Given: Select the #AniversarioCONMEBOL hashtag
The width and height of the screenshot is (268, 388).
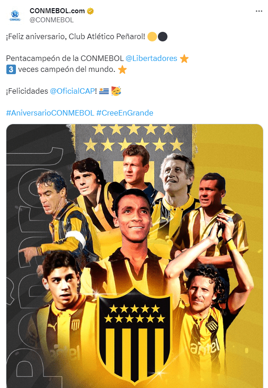Looking at the screenshot, I should (x=50, y=113).
